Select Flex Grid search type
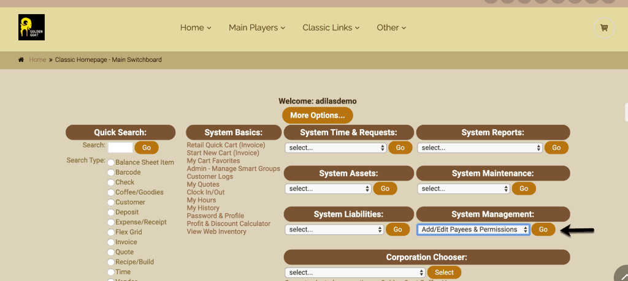This screenshot has width=628, height=281. pos(110,232)
